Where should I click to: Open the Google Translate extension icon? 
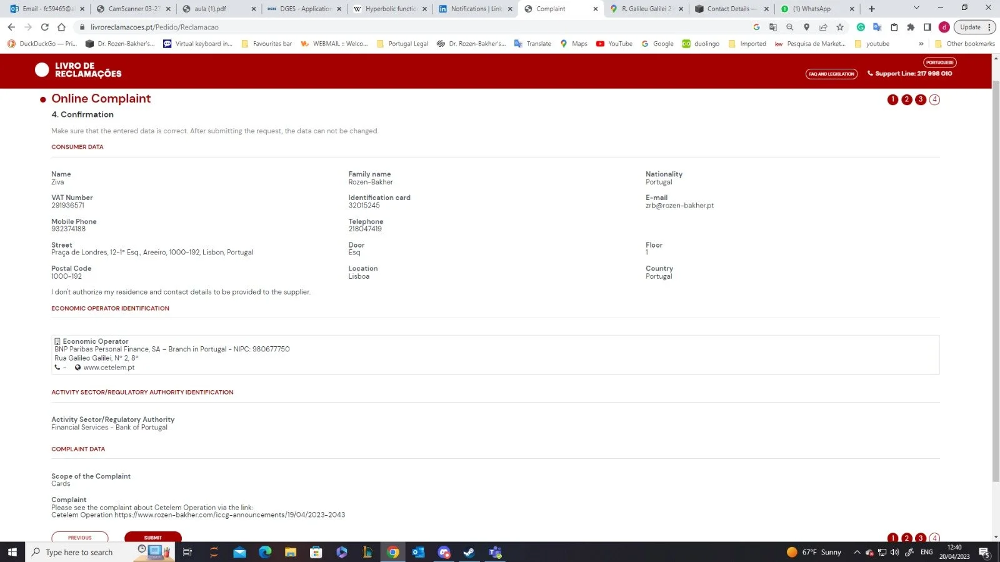point(877,27)
